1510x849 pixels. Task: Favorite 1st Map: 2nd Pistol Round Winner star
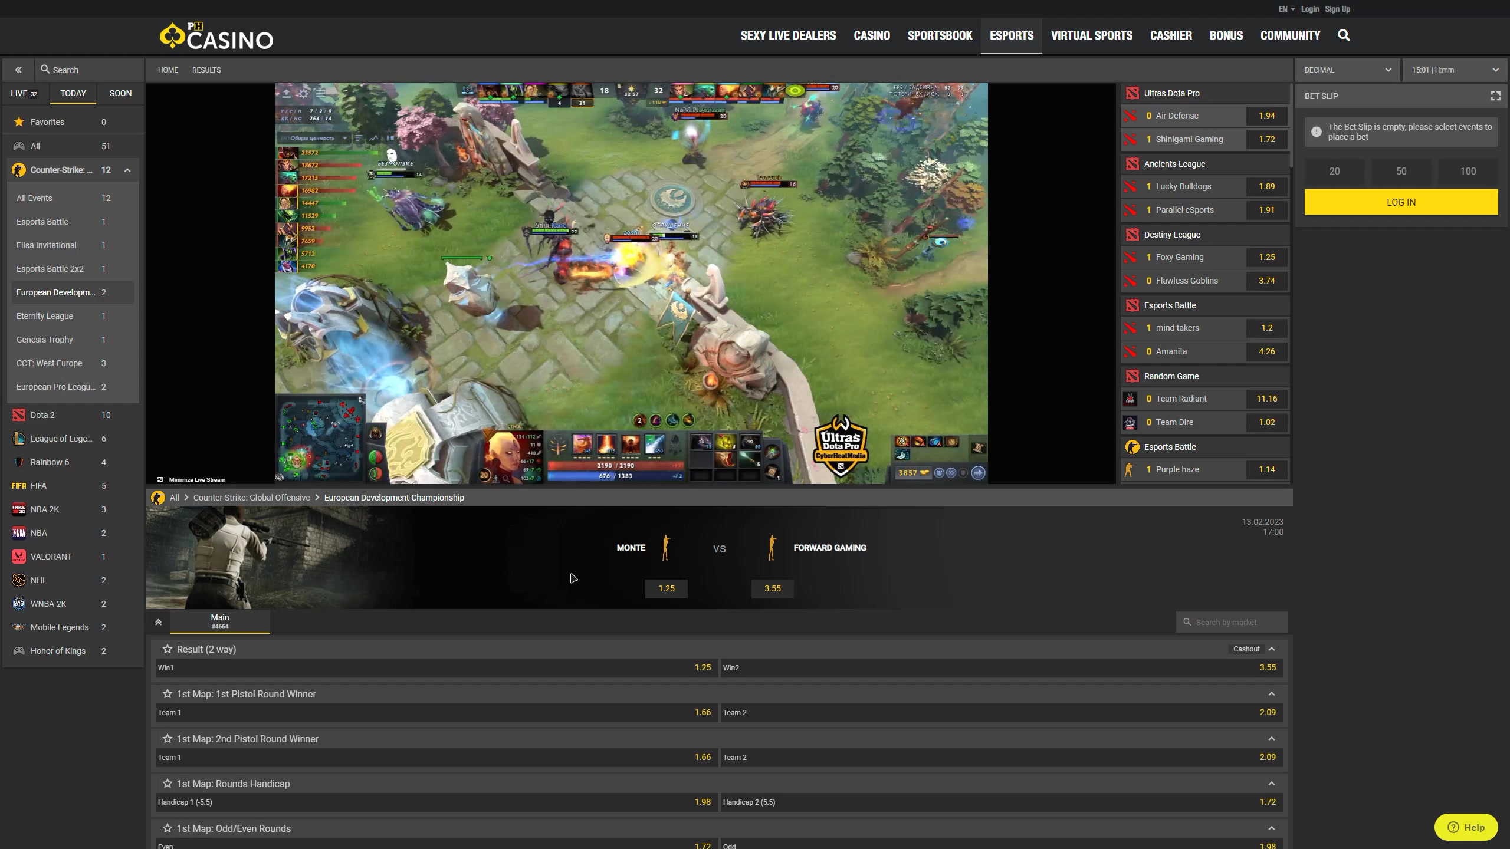pos(168,739)
